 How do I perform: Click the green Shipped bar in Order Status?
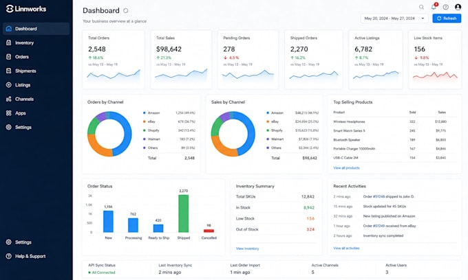click(x=184, y=213)
